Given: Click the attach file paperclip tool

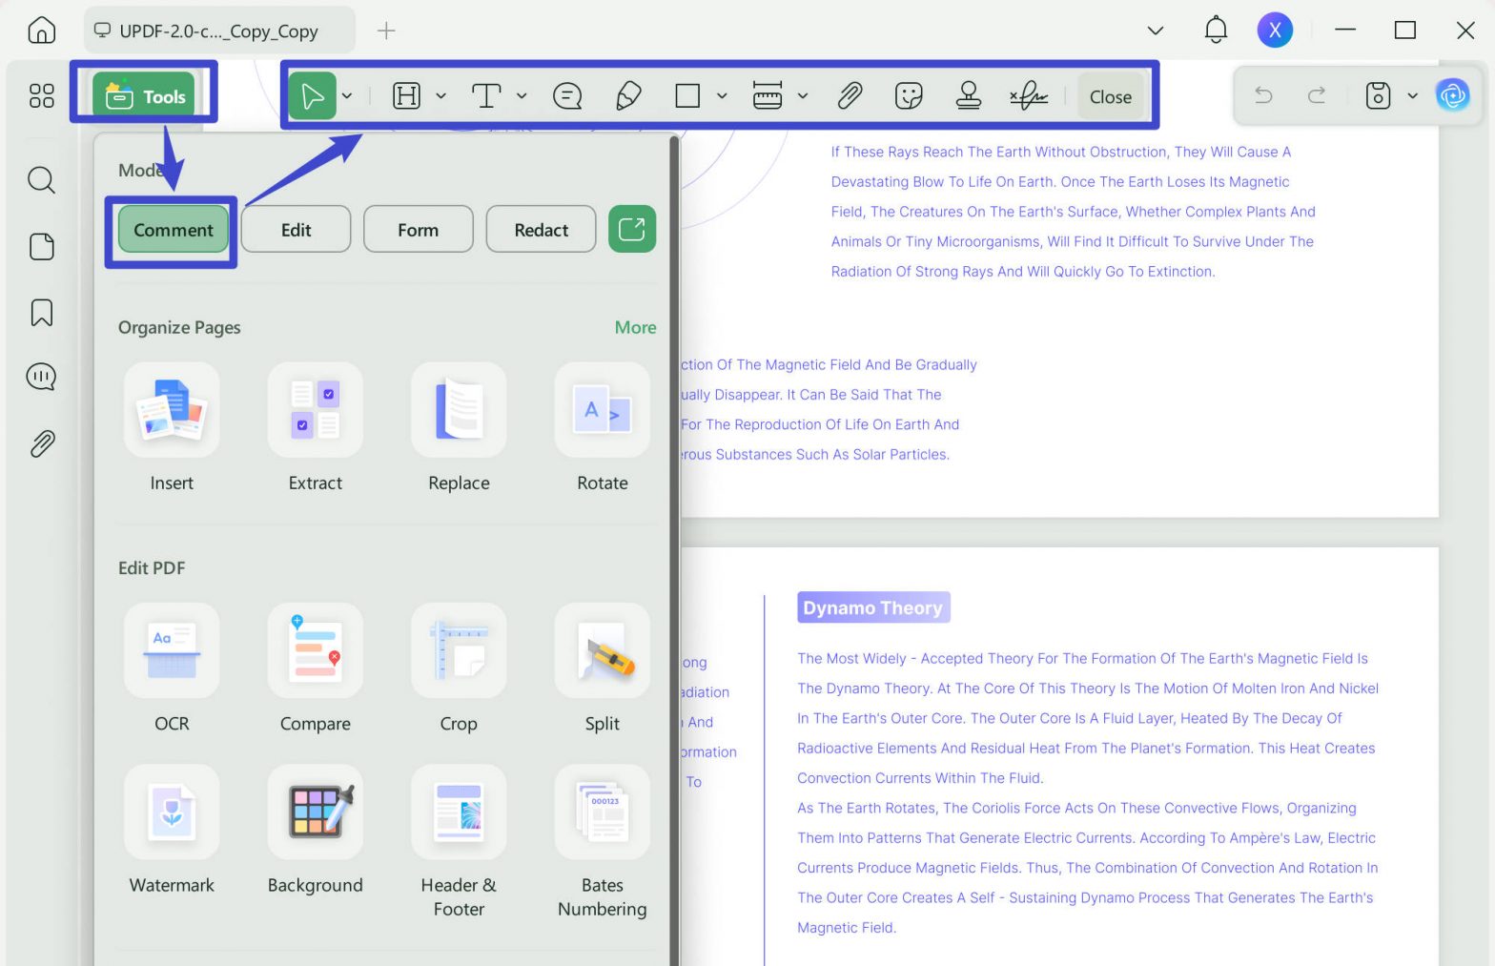Looking at the screenshot, I should coord(850,95).
